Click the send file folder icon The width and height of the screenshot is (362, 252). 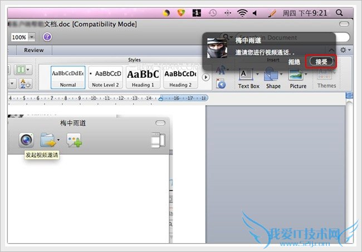pos(48,140)
